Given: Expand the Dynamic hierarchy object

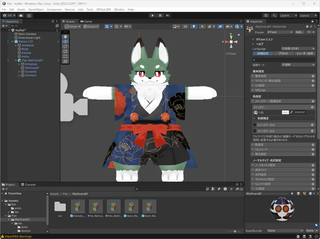Looking at the screenshot, I should tap(19, 72).
